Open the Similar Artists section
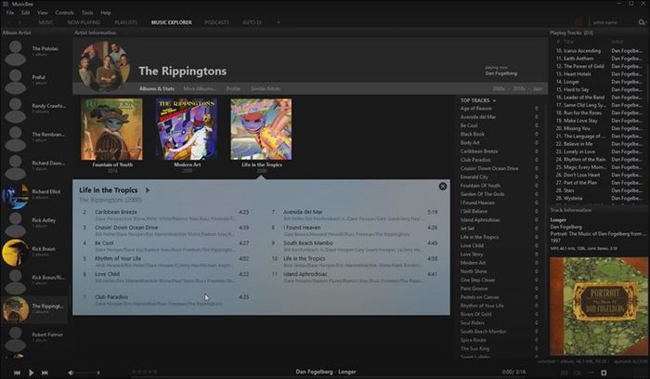Viewport: 650px width, 379px height. 266,89
